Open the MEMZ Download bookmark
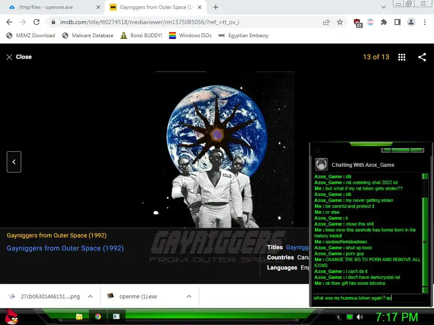The height and width of the screenshot is (325, 434). (x=31, y=36)
